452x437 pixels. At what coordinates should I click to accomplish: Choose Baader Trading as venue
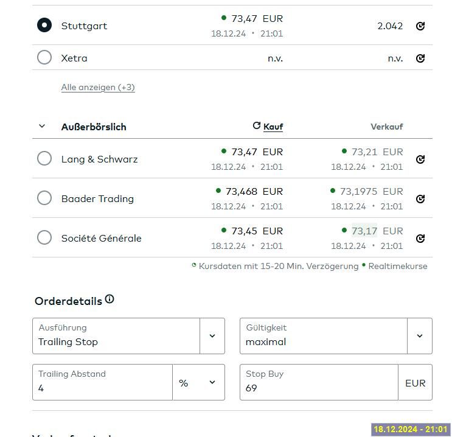[x=44, y=198]
